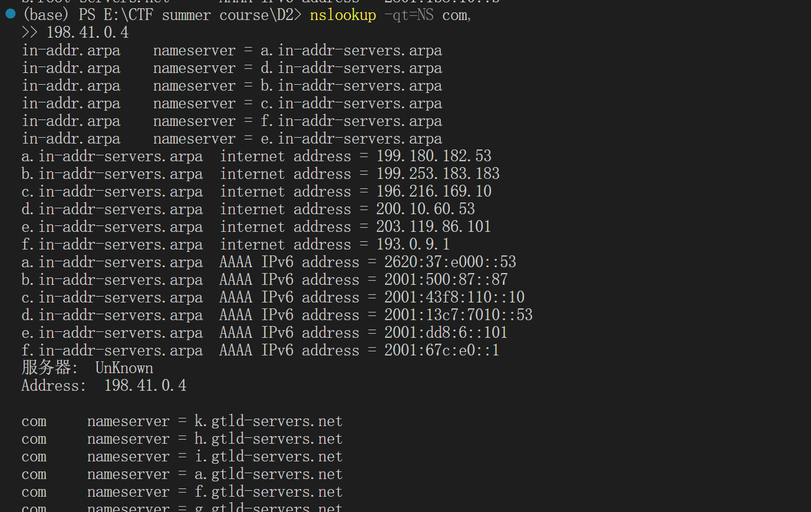Click the nslookup command word
811x512 pixels.
[x=342, y=15]
